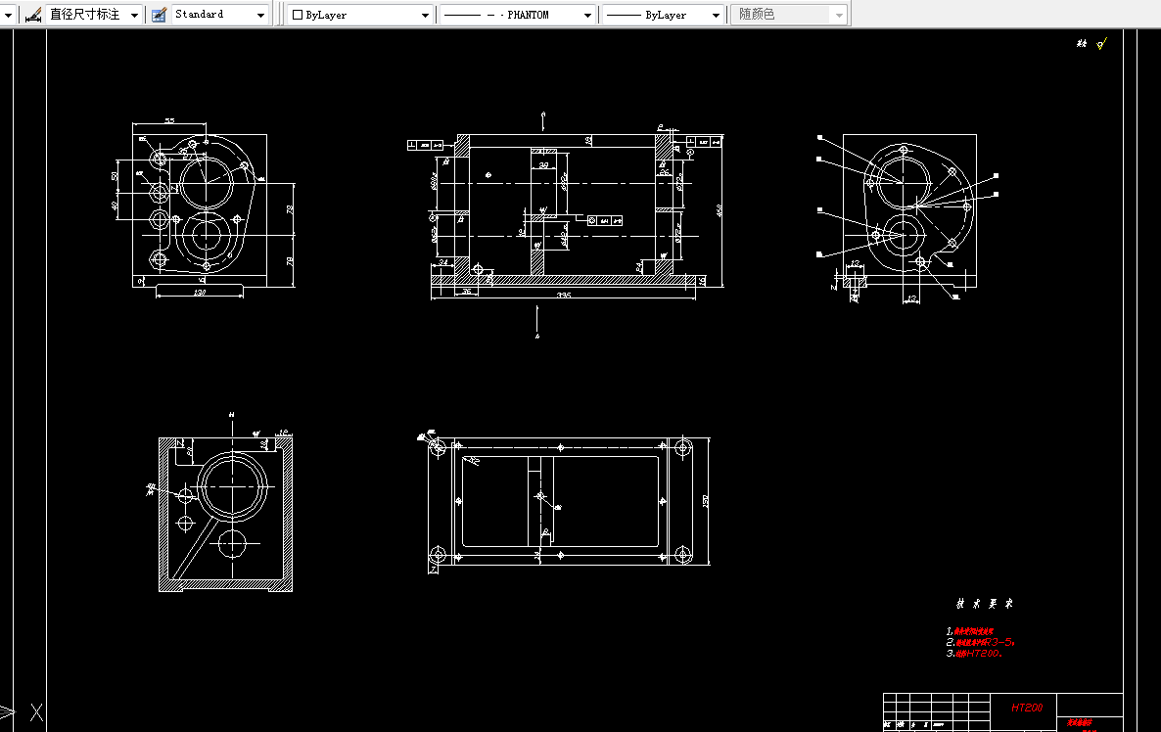Click the dropdown arrow at the toolbar's left edge

pos(8,15)
